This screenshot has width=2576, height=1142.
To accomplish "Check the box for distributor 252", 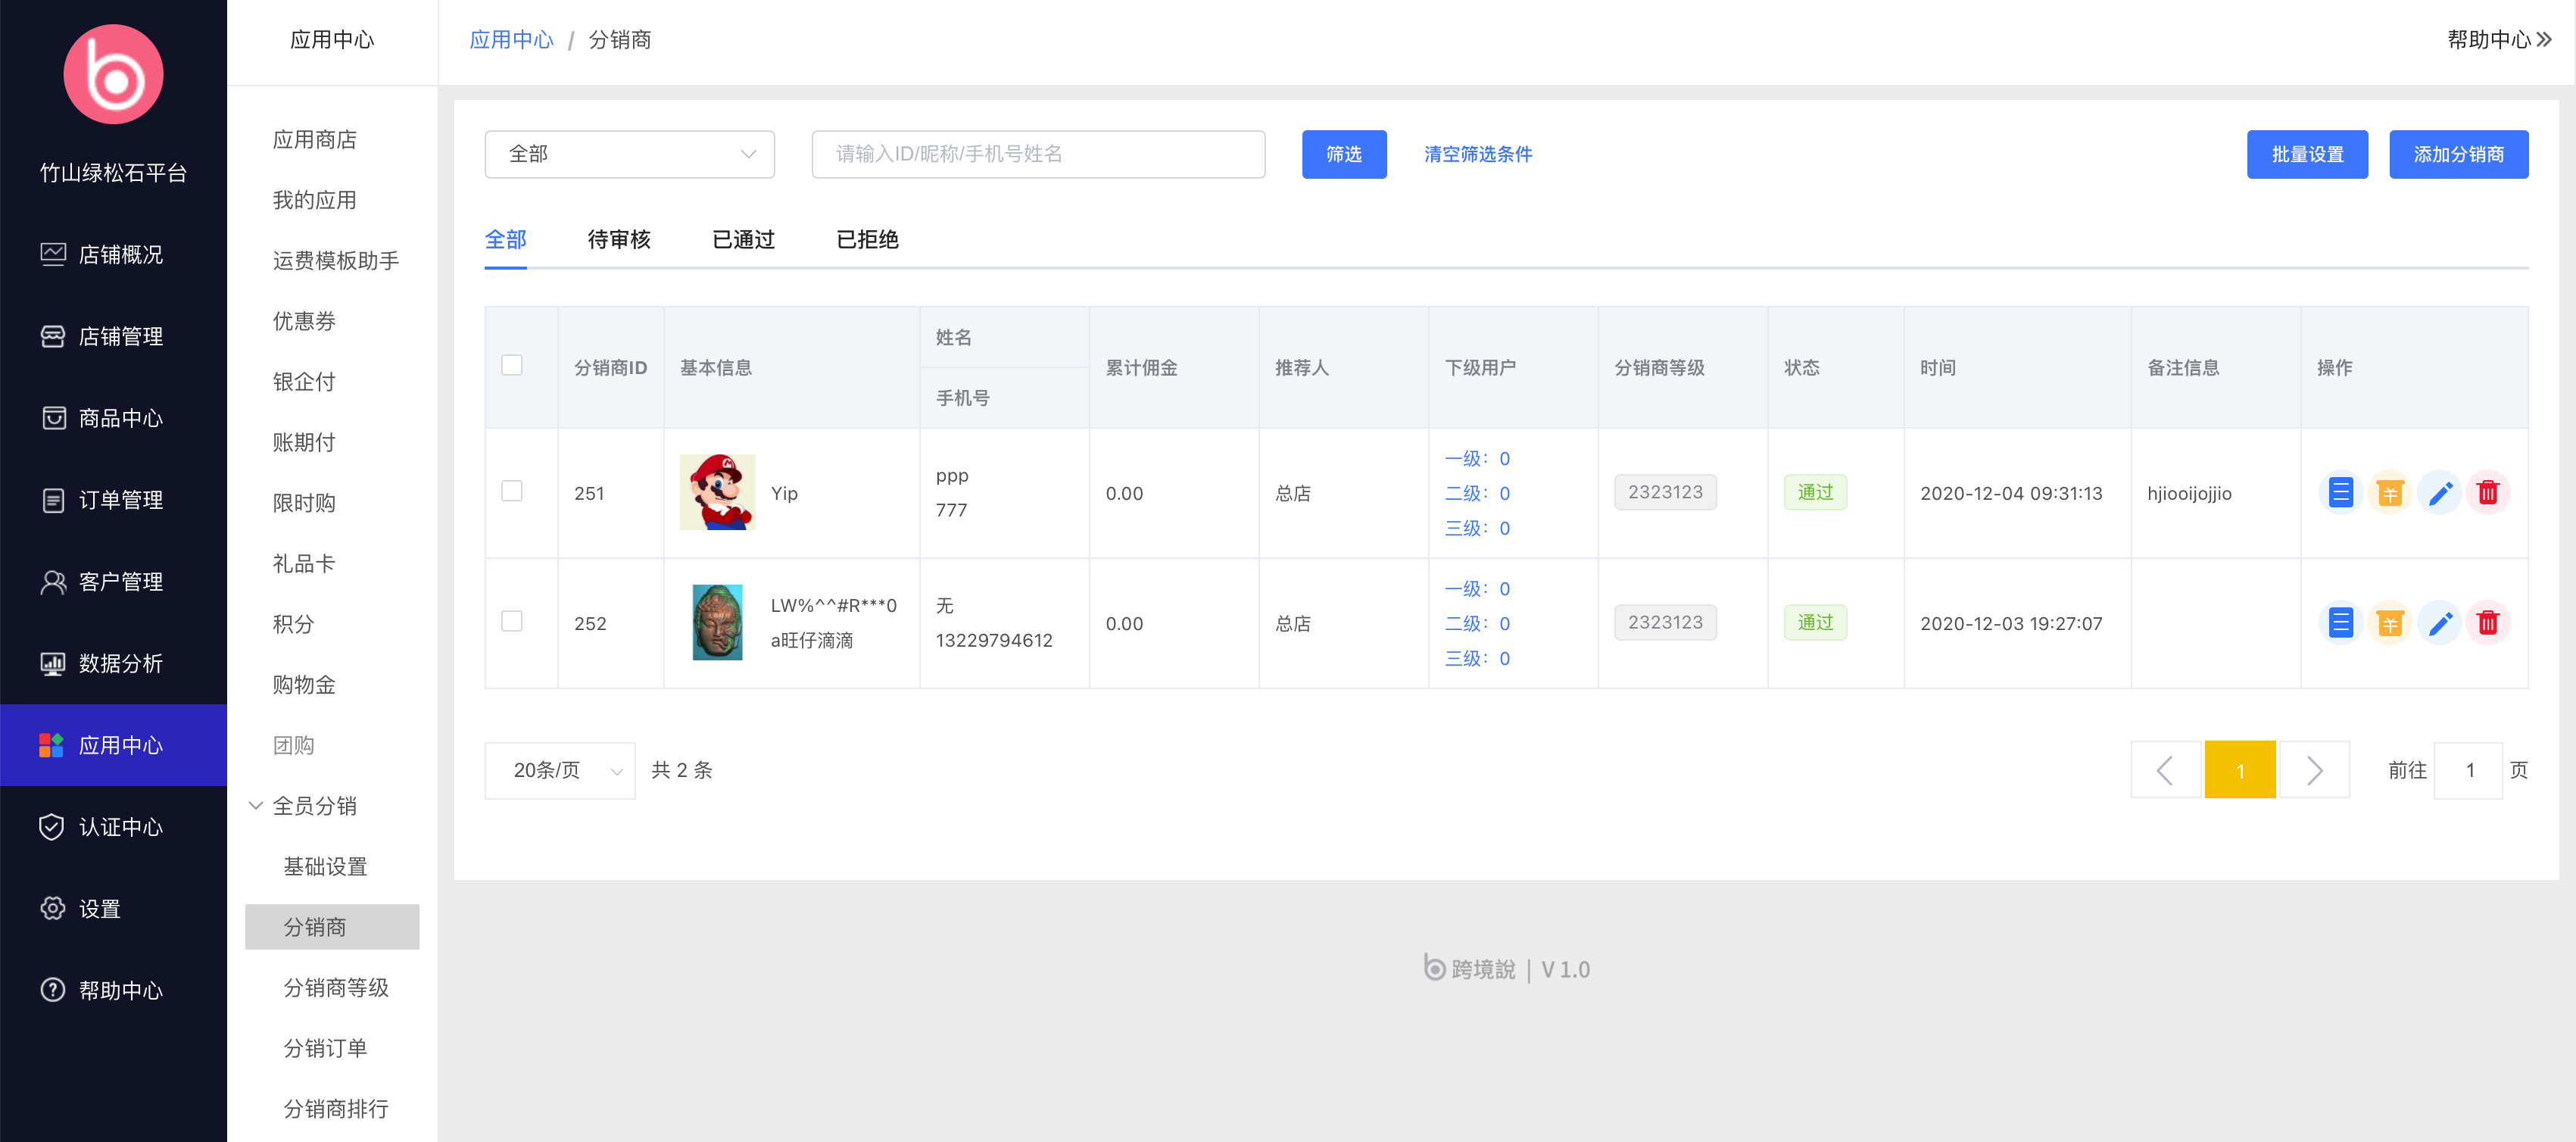I will (x=512, y=622).
